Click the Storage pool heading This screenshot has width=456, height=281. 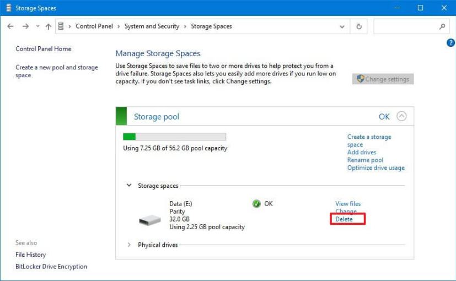pos(157,116)
